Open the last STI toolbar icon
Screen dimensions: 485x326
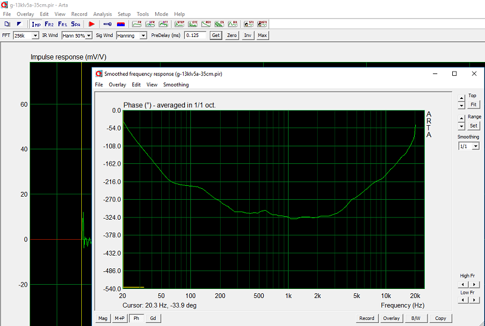pos(262,24)
